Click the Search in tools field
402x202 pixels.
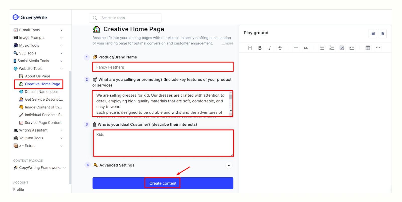pyautogui.click(x=125, y=18)
